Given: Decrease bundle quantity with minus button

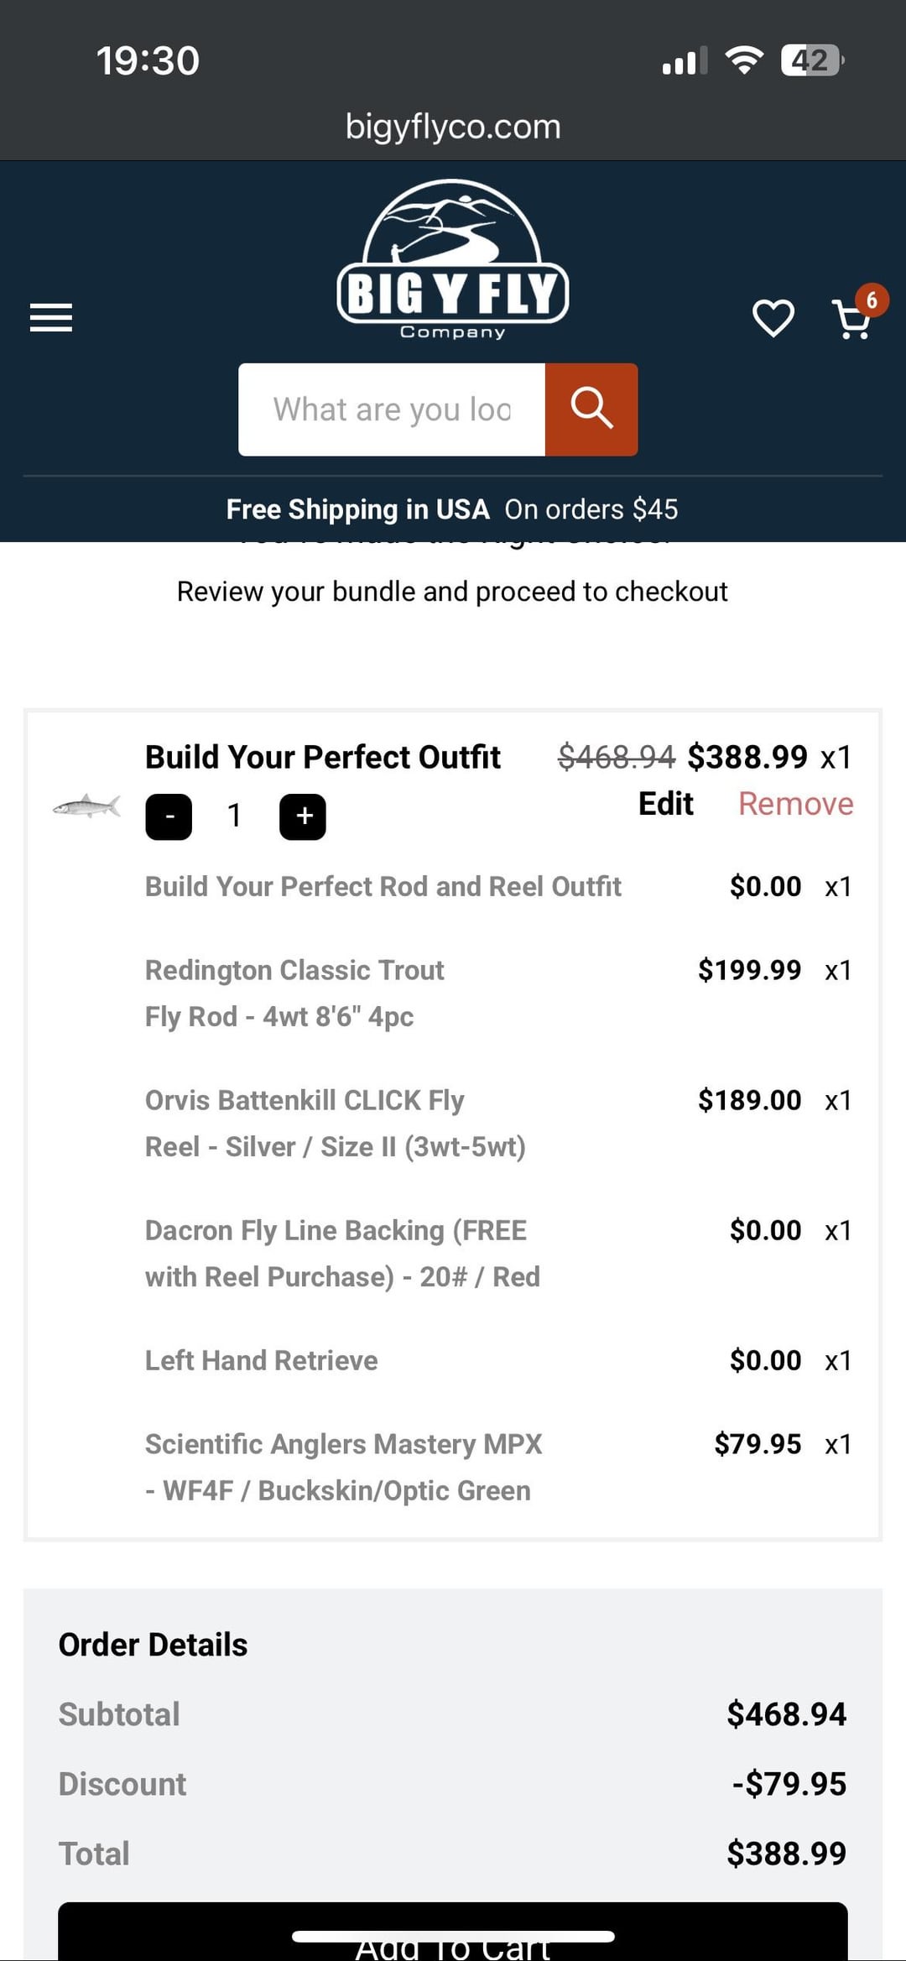Looking at the screenshot, I should (169, 816).
